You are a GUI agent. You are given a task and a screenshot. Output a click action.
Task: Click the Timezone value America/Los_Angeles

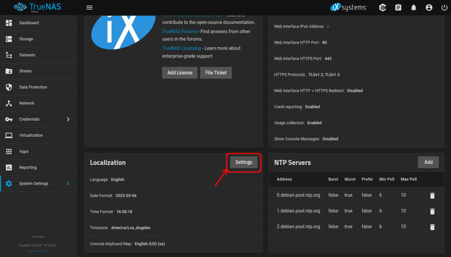pyautogui.click(x=131, y=228)
